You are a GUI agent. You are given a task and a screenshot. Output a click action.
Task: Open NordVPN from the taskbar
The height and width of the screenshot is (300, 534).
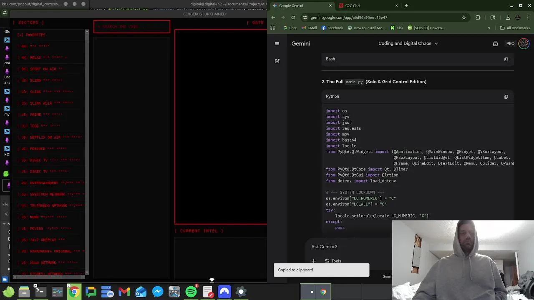(224, 292)
